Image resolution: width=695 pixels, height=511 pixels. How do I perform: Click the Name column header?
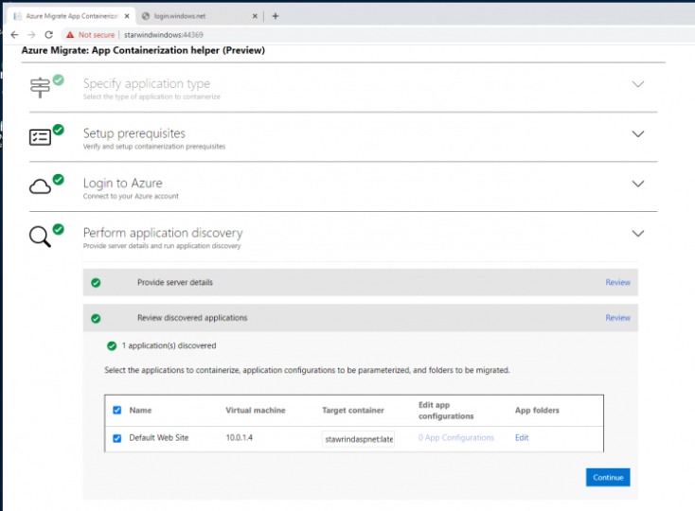click(x=140, y=410)
